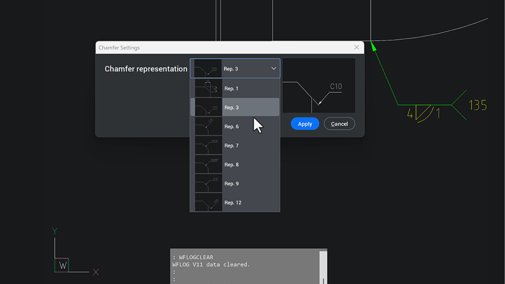This screenshot has width=505, height=284.
Task: Click the command log scrollbar
Action: (x=323, y=267)
